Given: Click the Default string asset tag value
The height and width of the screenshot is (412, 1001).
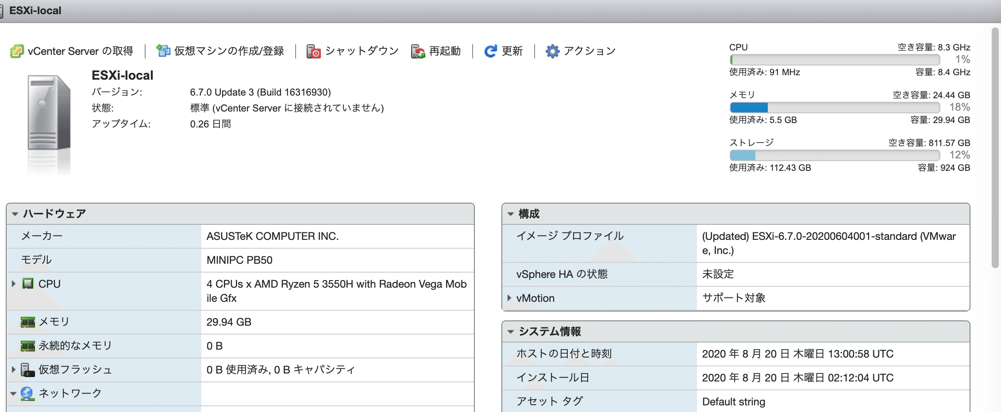Looking at the screenshot, I should [x=733, y=401].
